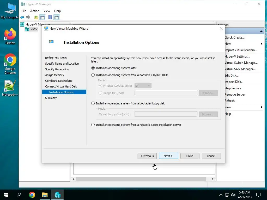The image size is (267, 200).
Task: Go back with the Previous button
Action: (x=147, y=156)
